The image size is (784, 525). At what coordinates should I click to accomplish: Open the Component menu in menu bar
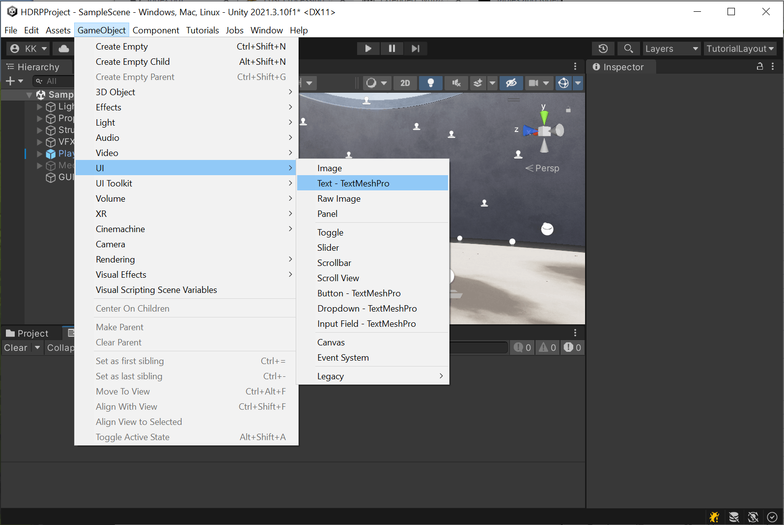[156, 30]
